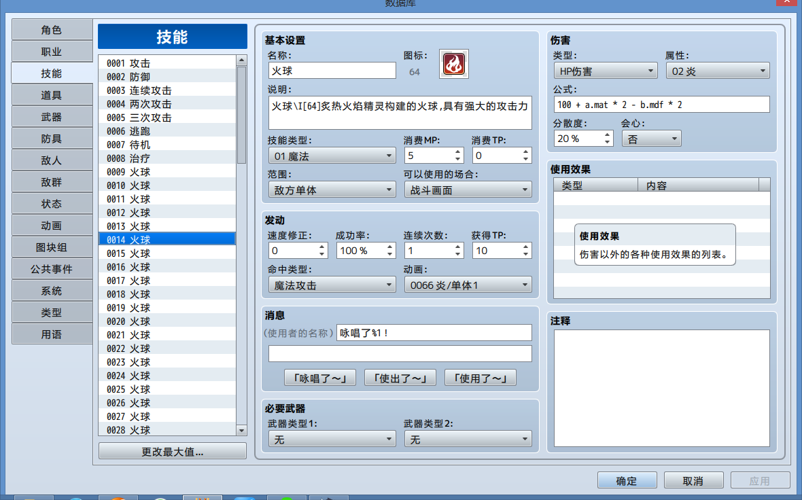
Task: Increase the 连续次数 value
Action: 458,247
